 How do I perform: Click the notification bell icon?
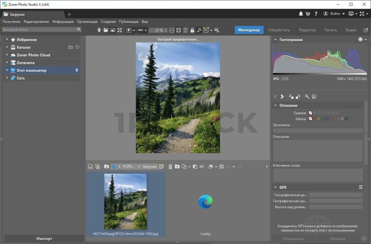[300, 14]
